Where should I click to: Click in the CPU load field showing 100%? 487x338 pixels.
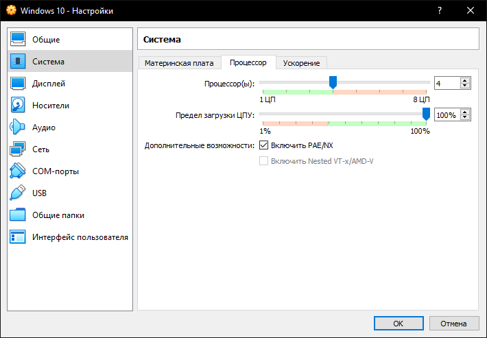[x=447, y=115]
